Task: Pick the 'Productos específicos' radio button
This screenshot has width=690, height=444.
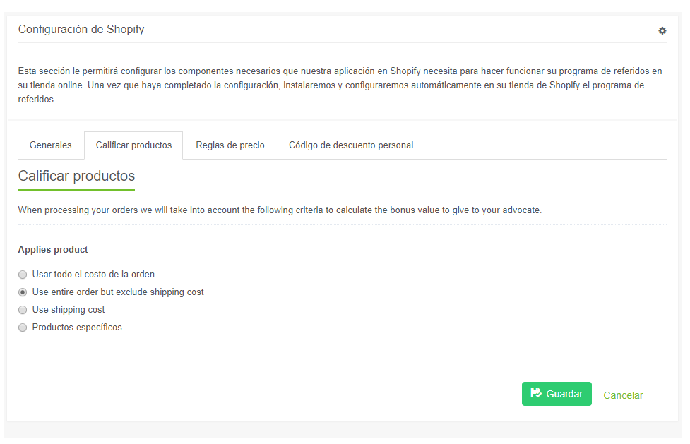Action: 23,328
